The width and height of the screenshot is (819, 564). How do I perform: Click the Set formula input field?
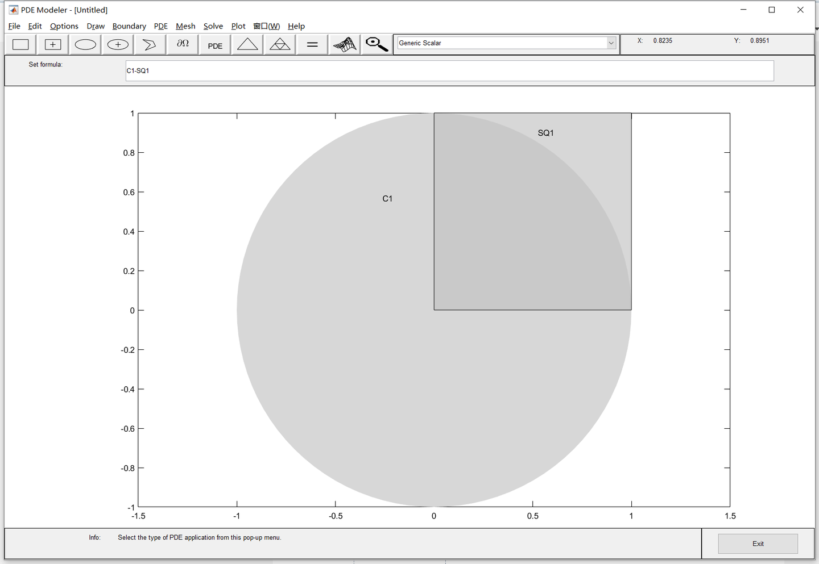tap(449, 71)
